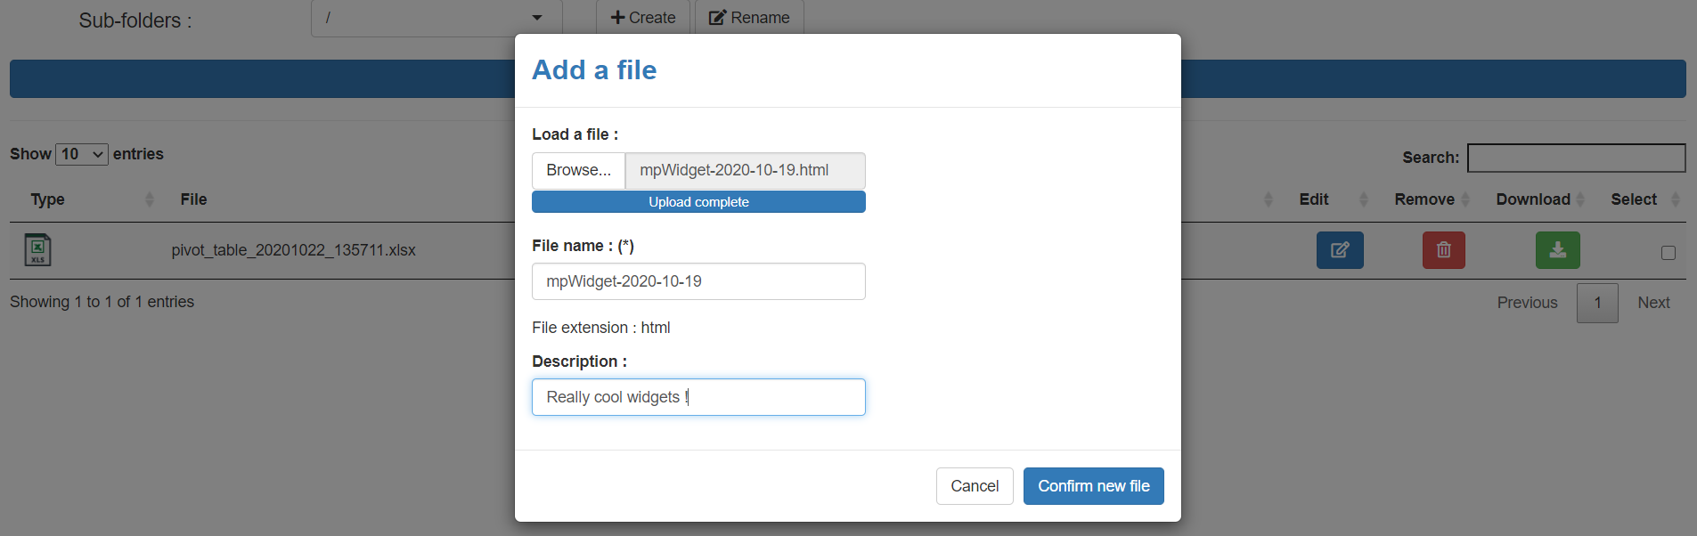Click into the Description input field
Image resolution: width=1697 pixels, height=536 pixels.
pos(698,397)
